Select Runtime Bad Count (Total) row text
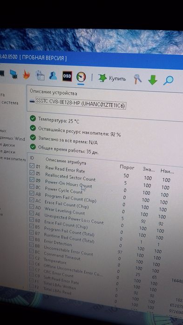 point(69,238)
